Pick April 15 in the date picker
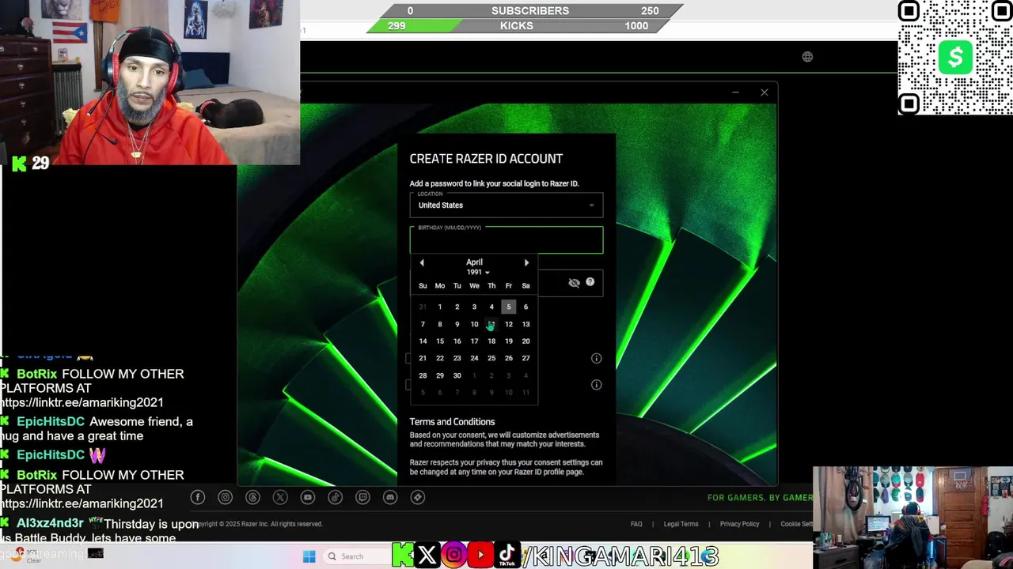 440,341
